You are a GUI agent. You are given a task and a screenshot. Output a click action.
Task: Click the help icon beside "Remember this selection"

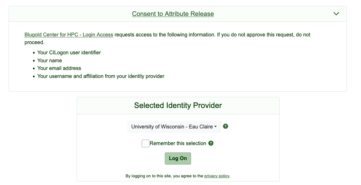point(211,143)
